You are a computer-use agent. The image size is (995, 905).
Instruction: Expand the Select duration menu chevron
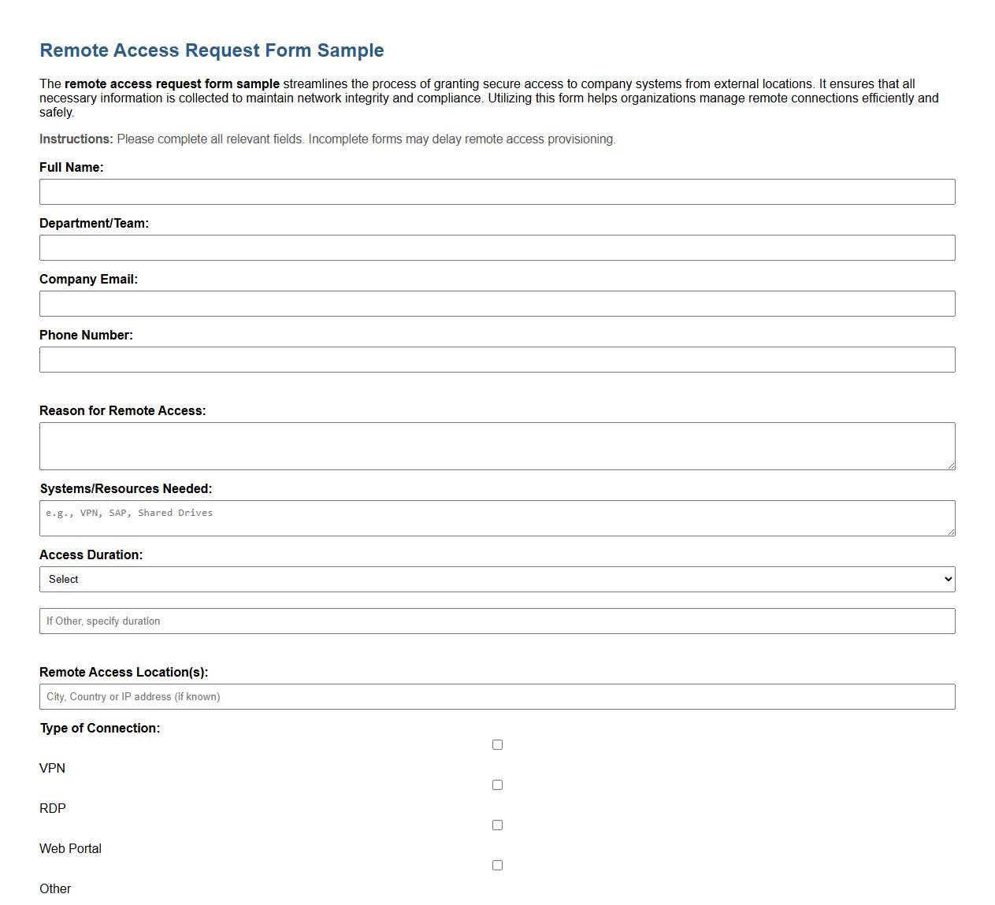[946, 579]
